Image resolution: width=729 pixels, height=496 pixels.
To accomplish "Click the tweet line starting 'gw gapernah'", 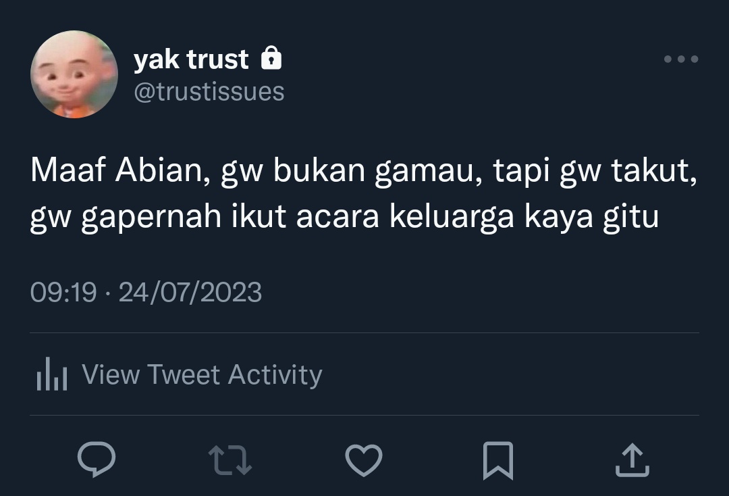I will 344,218.
